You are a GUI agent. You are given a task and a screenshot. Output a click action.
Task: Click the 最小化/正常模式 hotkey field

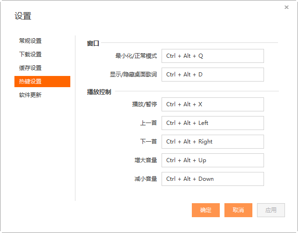coord(212,56)
